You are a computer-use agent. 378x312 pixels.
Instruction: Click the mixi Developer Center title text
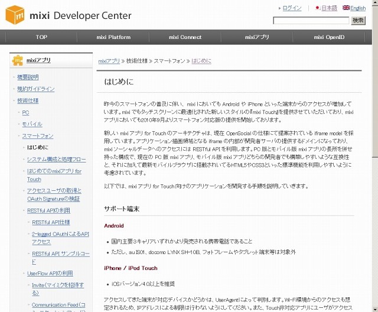pyautogui.click(x=80, y=16)
